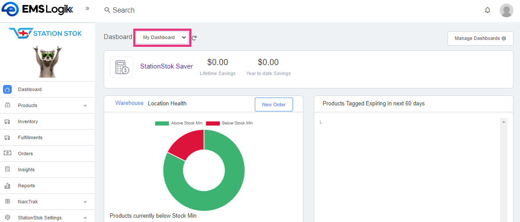Click the New Order button
This screenshot has height=222, width=520.
[x=274, y=104]
